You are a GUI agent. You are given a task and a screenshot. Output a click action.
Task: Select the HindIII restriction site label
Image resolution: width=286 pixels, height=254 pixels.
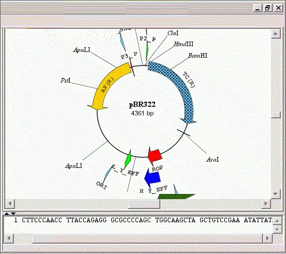(x=183, y=44)
